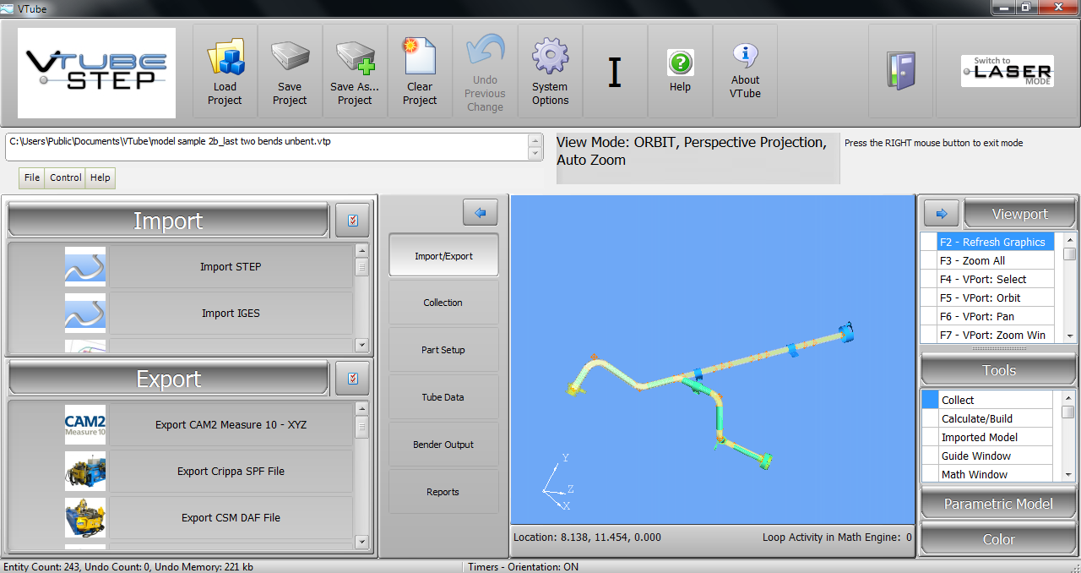Collapse side panel with left arrow button

point(481,213)
